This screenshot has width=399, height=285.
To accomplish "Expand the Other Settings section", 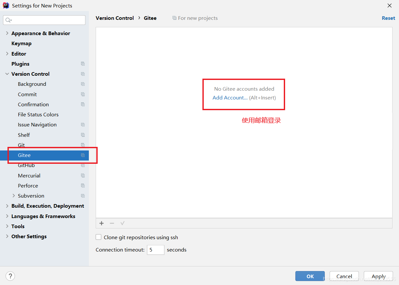I will coord(7,236).
